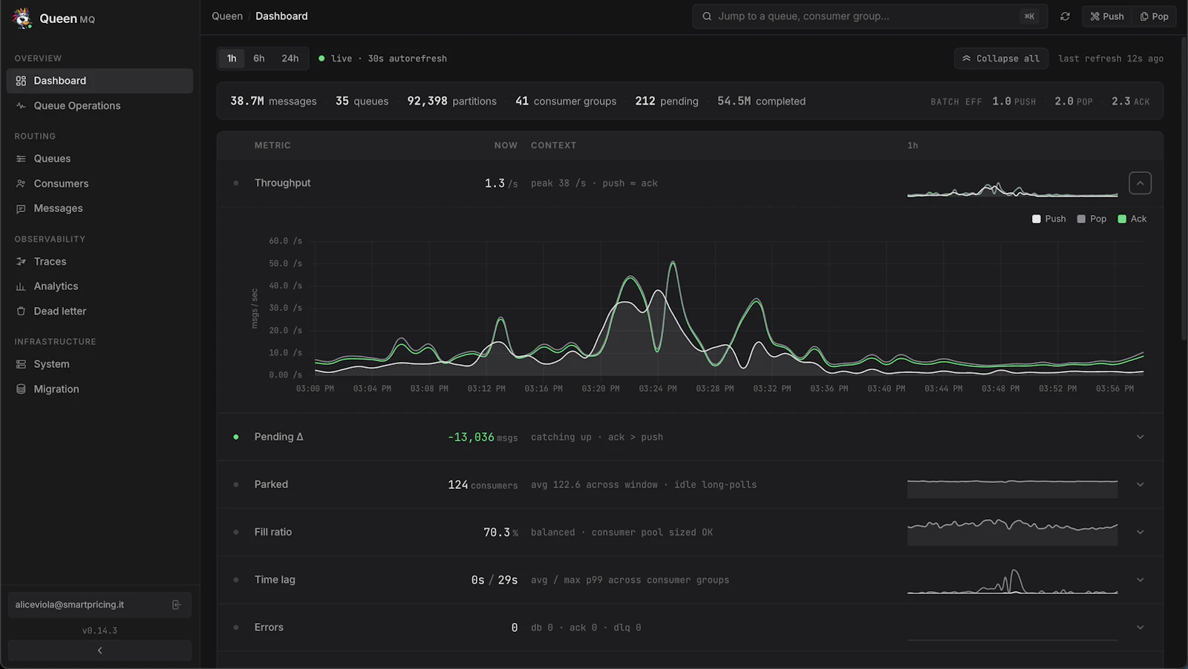Click the Analytics bar chart icon
Screen dimensions: 1188x669
coord(21,286)
